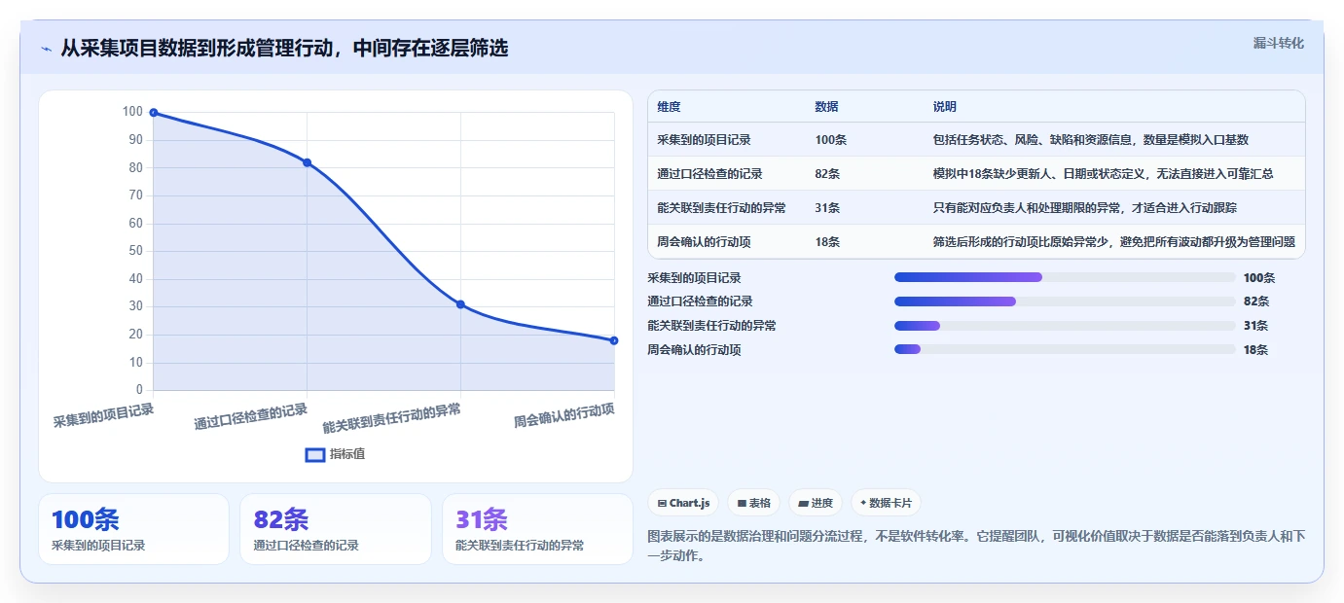Click the chart data point at 18
1344x603 pixels.
[614, 340]
